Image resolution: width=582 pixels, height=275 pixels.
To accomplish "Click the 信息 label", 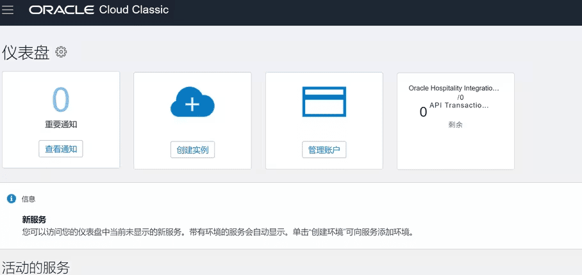I will coord(29,199).
